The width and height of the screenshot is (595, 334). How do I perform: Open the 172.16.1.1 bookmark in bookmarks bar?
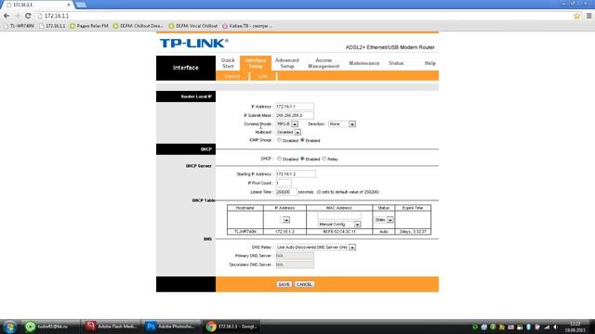pyautogui.click(x=52, y=26)
